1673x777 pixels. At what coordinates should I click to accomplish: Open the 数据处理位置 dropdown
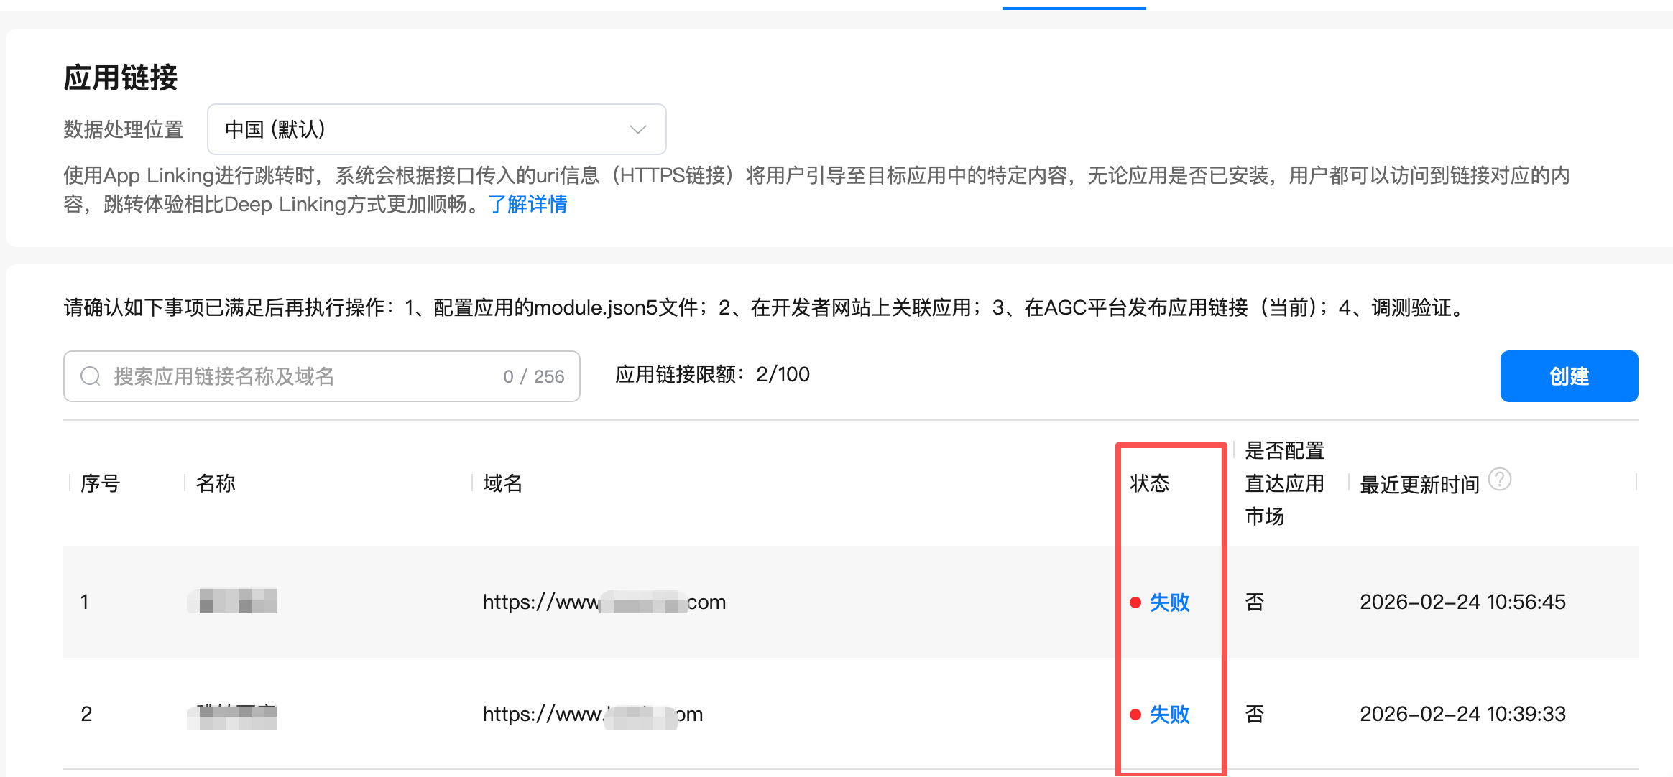[435, 129]
